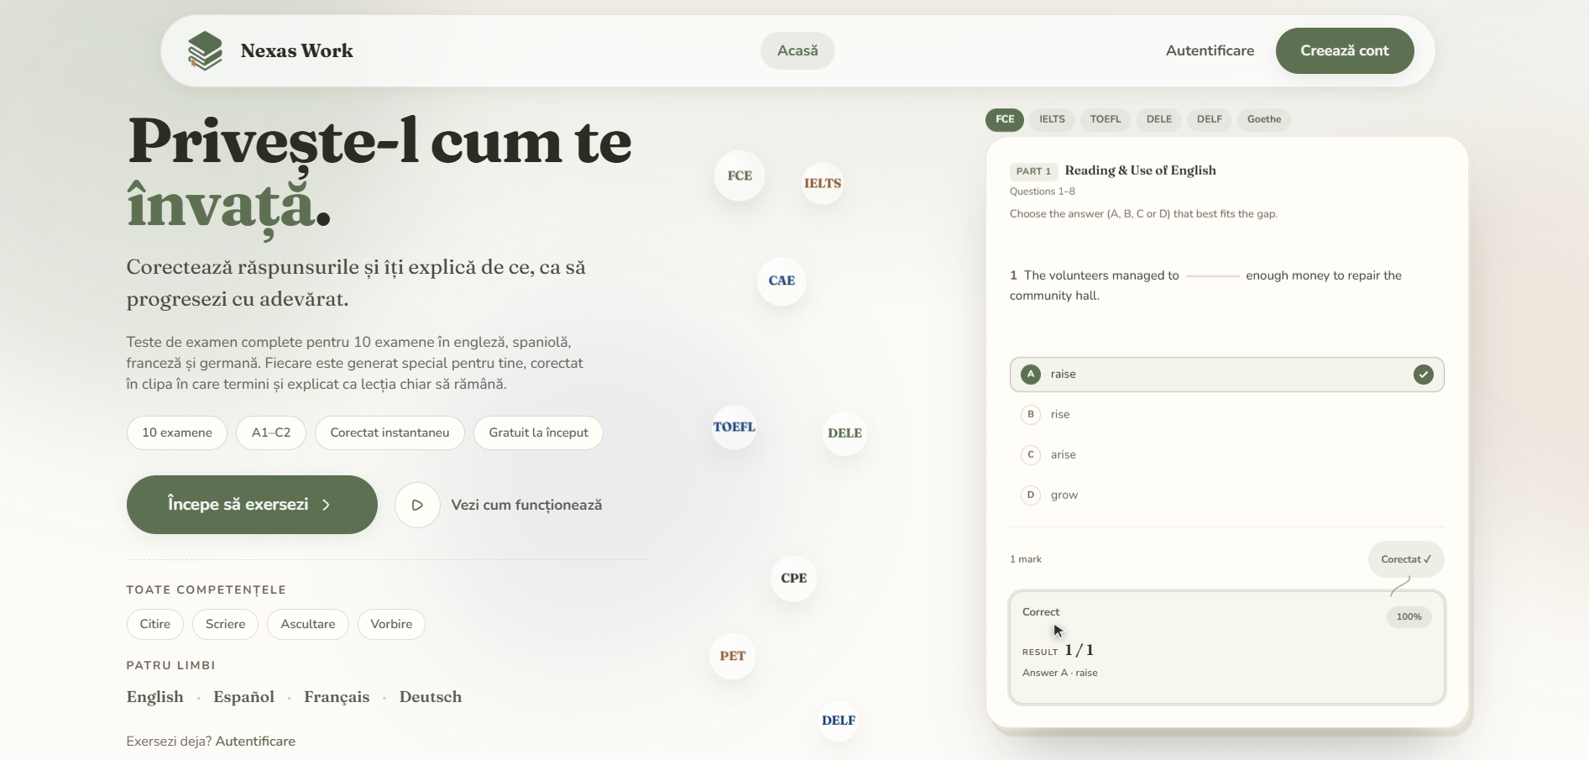Click the green checkmark on answer raise
The image size is (1589, 760).
click(x=1423, y=375)
